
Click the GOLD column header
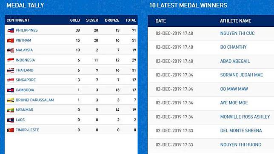coord(75,20)
